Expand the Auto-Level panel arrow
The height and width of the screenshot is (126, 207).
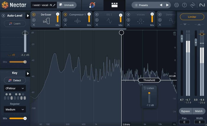[28, 16]
